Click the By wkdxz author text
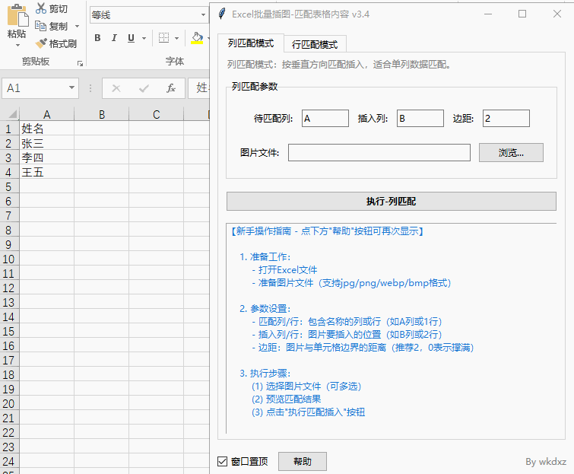The image size is (574, 474). click(x=546, y=462)
